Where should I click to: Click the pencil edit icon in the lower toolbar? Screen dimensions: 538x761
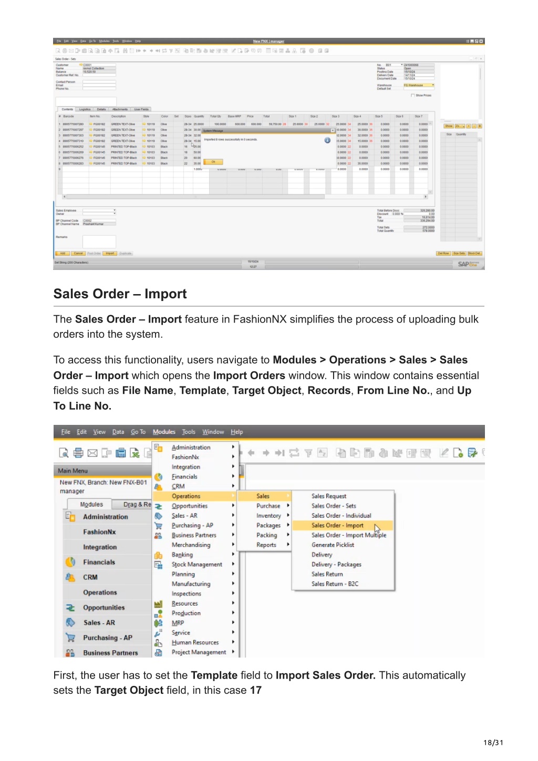click(444, 452)
